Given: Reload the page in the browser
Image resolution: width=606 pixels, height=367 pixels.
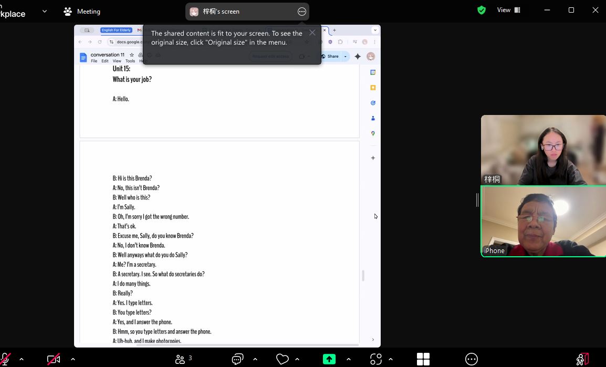Looking at the screenshot, I should click(100, 41).
